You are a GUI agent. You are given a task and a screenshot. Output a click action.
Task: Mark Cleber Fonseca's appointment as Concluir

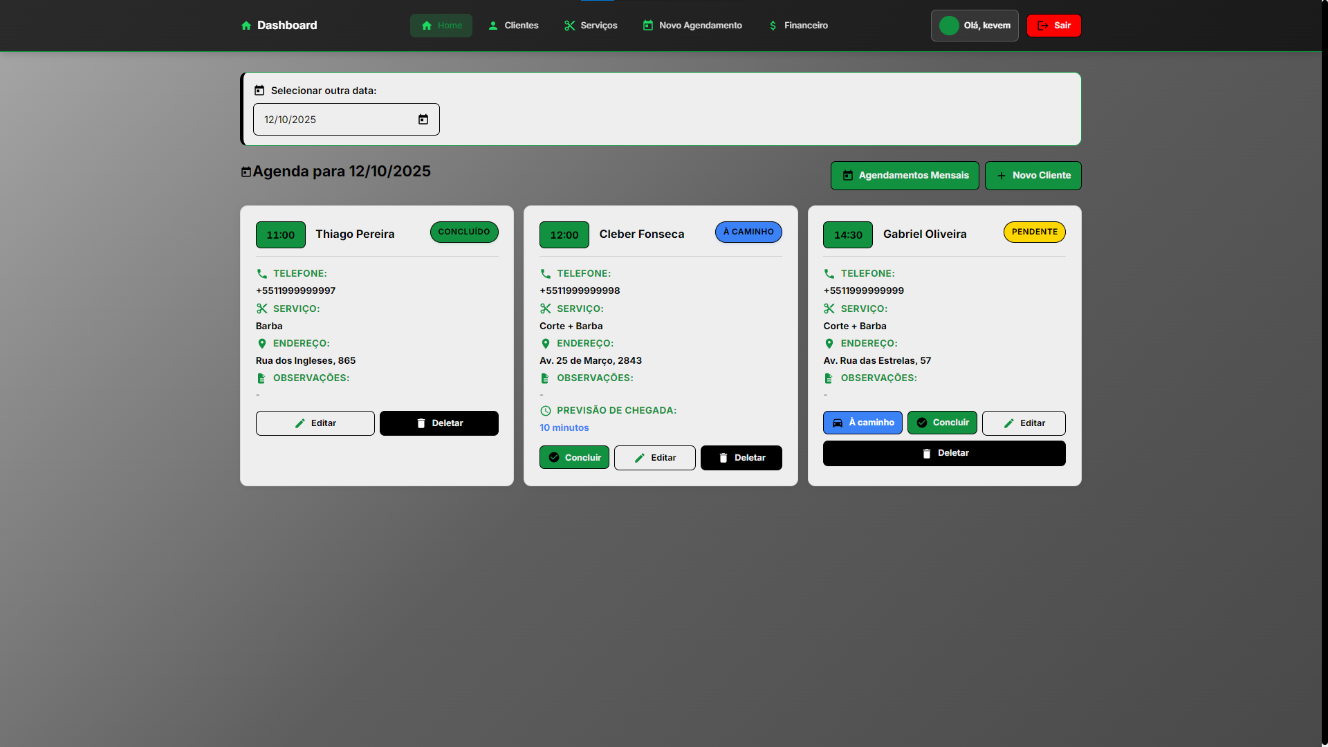click(573, 457)
